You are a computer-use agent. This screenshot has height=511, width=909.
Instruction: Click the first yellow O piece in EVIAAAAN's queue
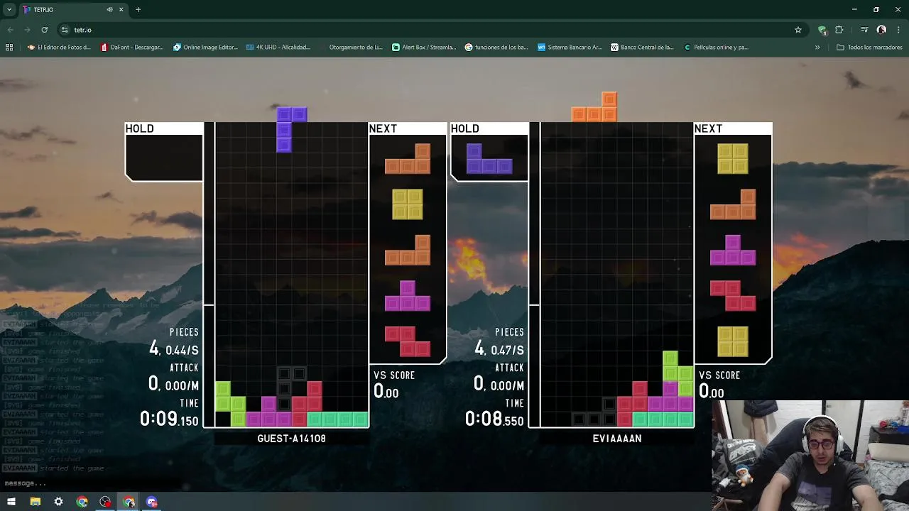tap(733, 159)
